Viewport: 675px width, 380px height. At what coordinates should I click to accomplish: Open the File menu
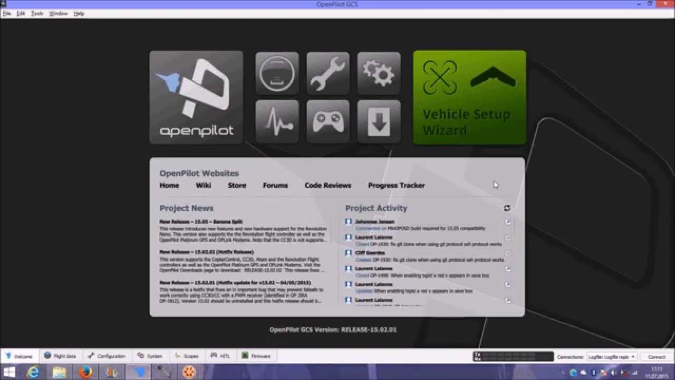(x=7, y=13)
